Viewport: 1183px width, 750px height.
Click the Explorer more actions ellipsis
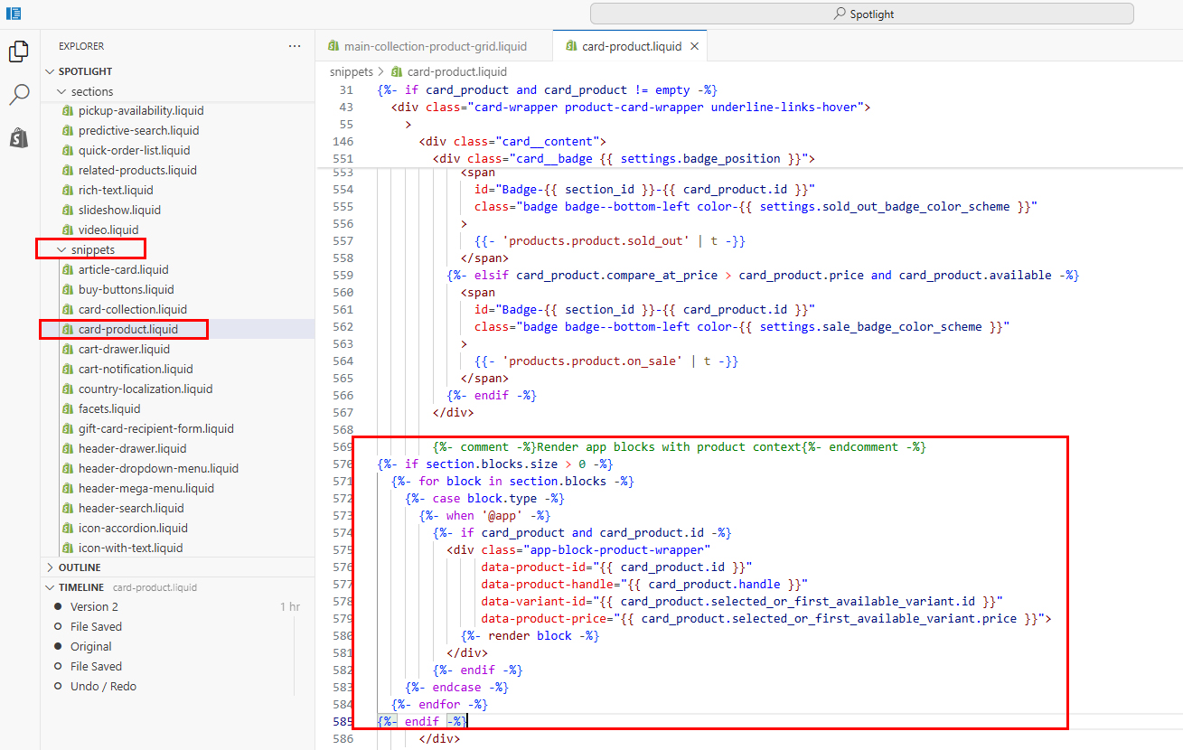[295, 46]
